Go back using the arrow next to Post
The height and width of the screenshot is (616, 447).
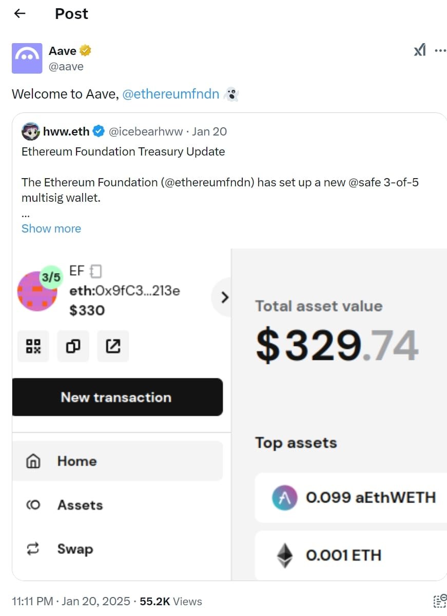[19, 14]
